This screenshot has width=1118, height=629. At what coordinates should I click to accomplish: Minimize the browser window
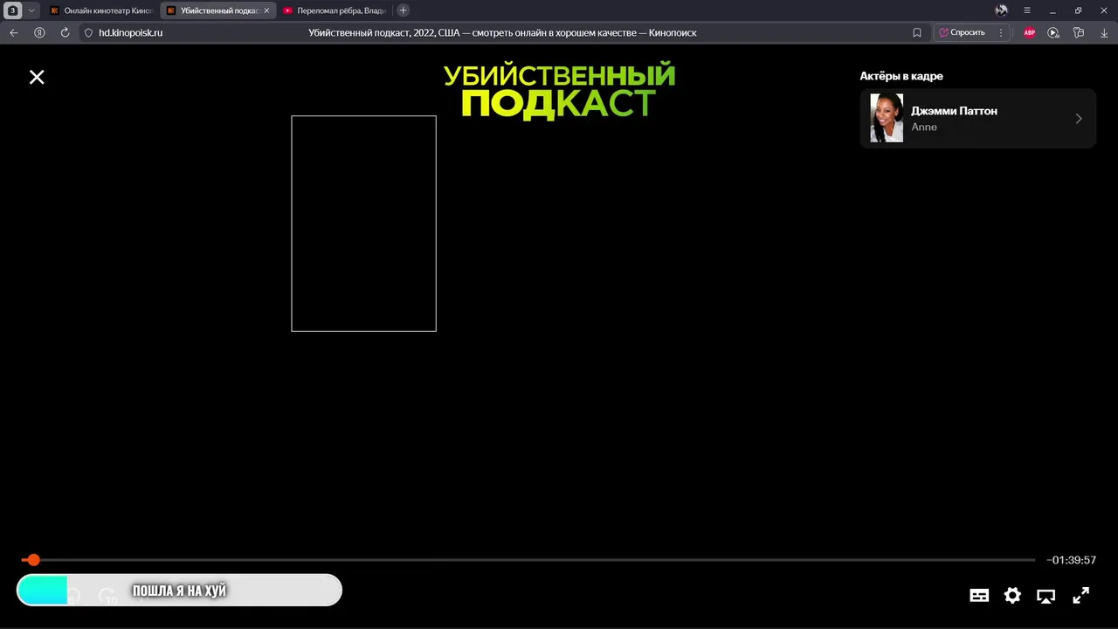pos(1052,10)
